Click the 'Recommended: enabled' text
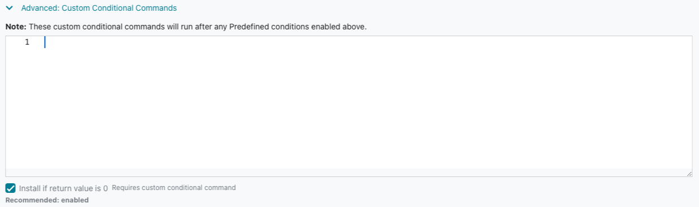The width and height of the screenshot is (699, 207). coord(47,200)
